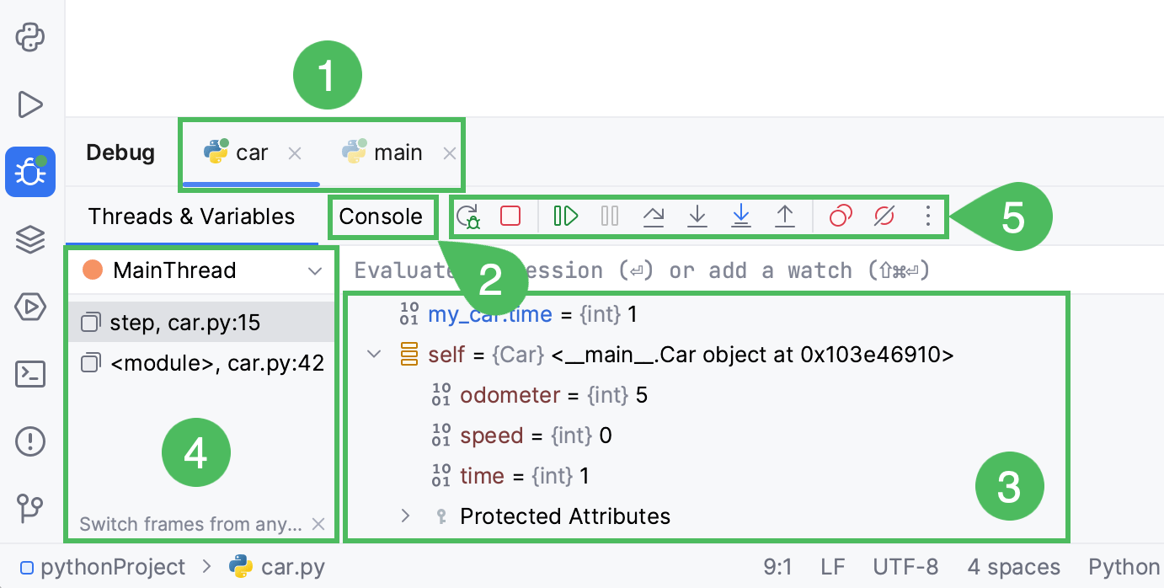This screenshot has height=588, width=1164.
Task: Collapse the self Car object variable
Action: click(x=373, y=354)
